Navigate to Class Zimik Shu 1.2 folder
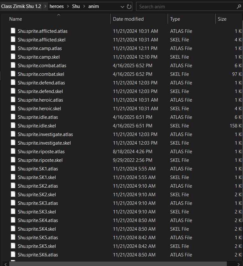The width and height of the screenshot is (243, 266). tap(21, 6)
